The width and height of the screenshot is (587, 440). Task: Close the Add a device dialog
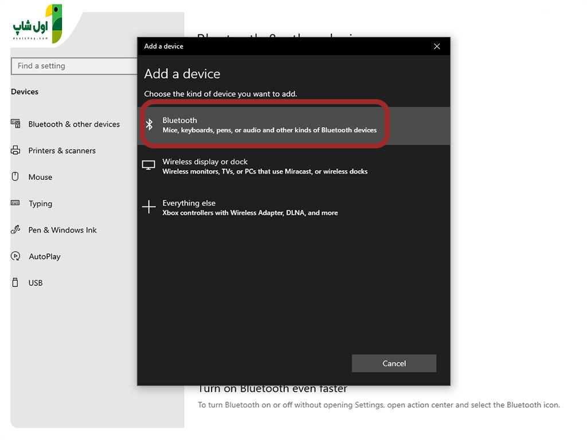pyautogui.click(x=437, y=46)
